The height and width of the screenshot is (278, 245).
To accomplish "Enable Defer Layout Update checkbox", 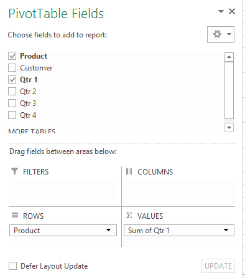I will click(12, 266).
